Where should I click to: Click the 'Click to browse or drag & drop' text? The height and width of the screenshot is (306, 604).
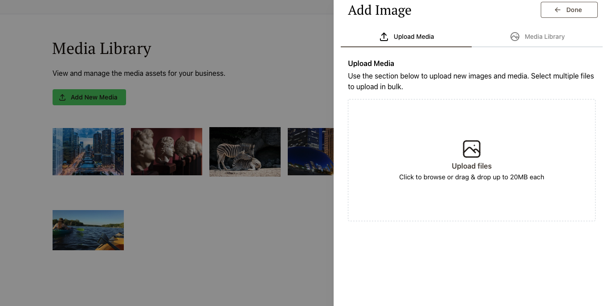click(471, 177)
